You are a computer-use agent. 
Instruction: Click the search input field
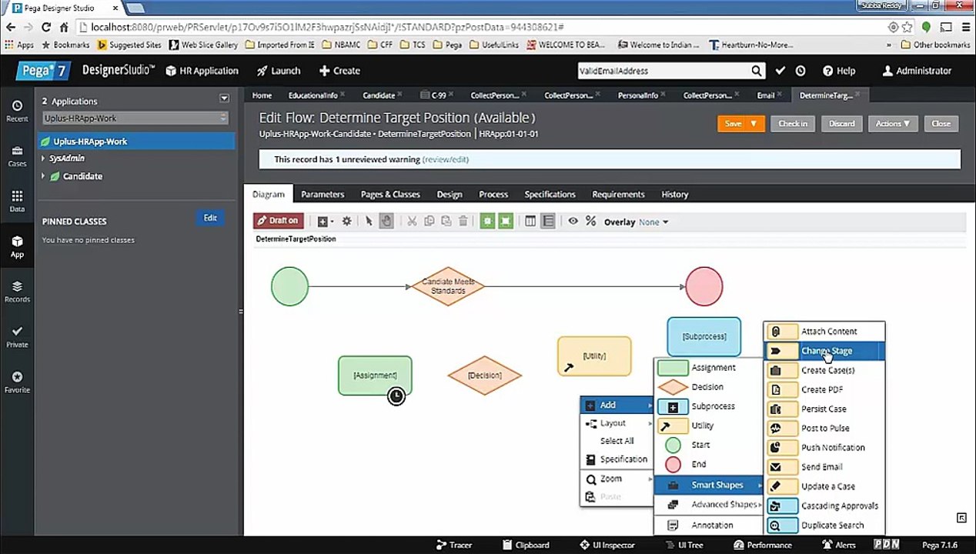(x=663, y=71)
